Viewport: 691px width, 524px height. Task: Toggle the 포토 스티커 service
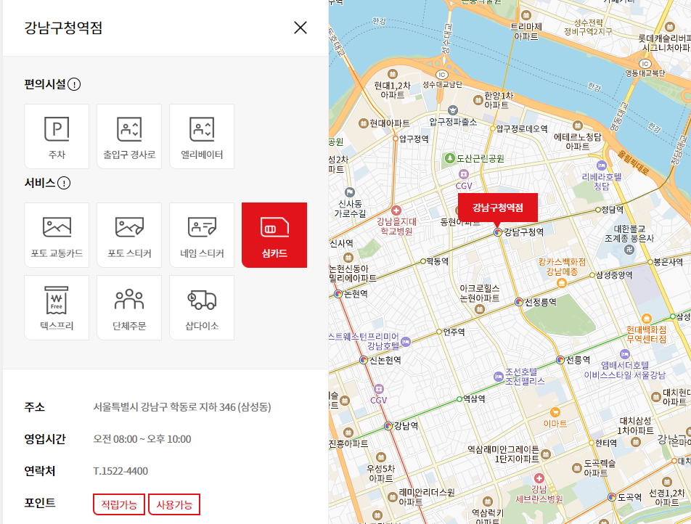[x=129, y=234]
